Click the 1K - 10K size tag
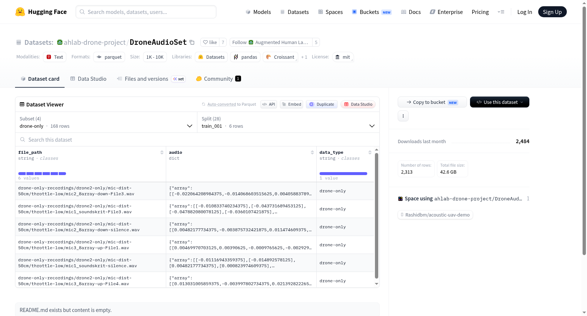Image resolution: width=587 pixels, height=316 pixels. (x=155, y=57)
